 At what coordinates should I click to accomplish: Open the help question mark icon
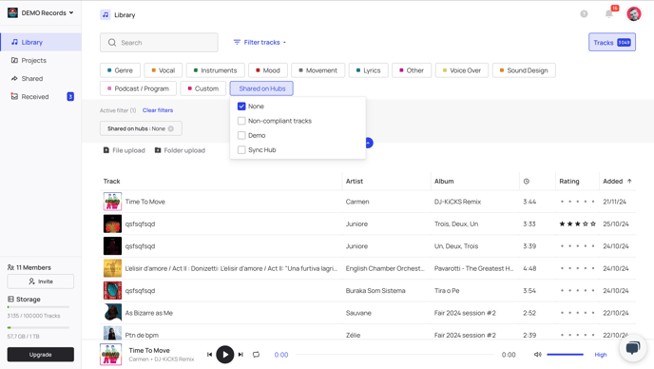[584, 13]
